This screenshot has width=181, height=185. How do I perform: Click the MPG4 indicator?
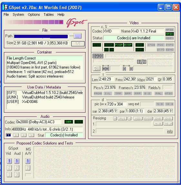coord(169,34)
